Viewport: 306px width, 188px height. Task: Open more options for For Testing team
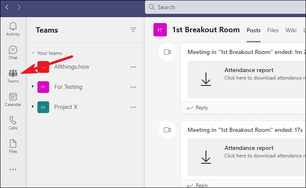click(133, 87)
